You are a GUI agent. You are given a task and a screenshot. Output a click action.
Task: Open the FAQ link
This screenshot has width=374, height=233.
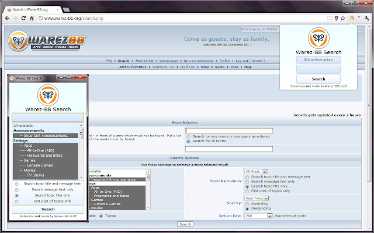tap(109, 61)
